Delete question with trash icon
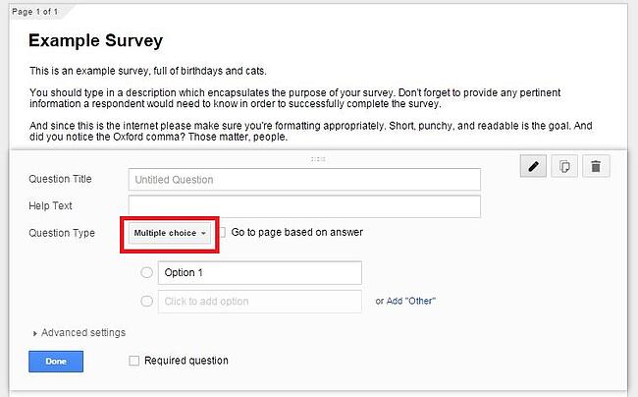Screen dimensions: 638x397 pos(595,166)
